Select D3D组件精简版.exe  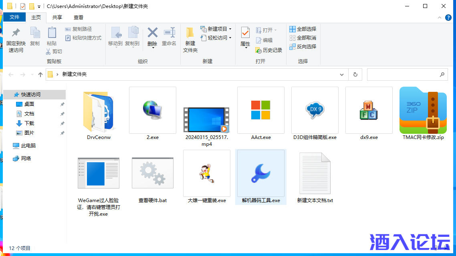(315, 111)
